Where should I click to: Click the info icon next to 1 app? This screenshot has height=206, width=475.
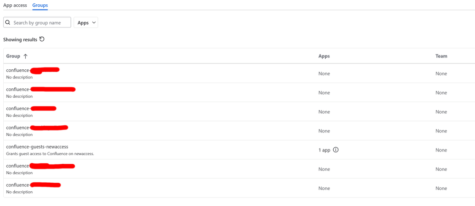(x=336, y=150)
